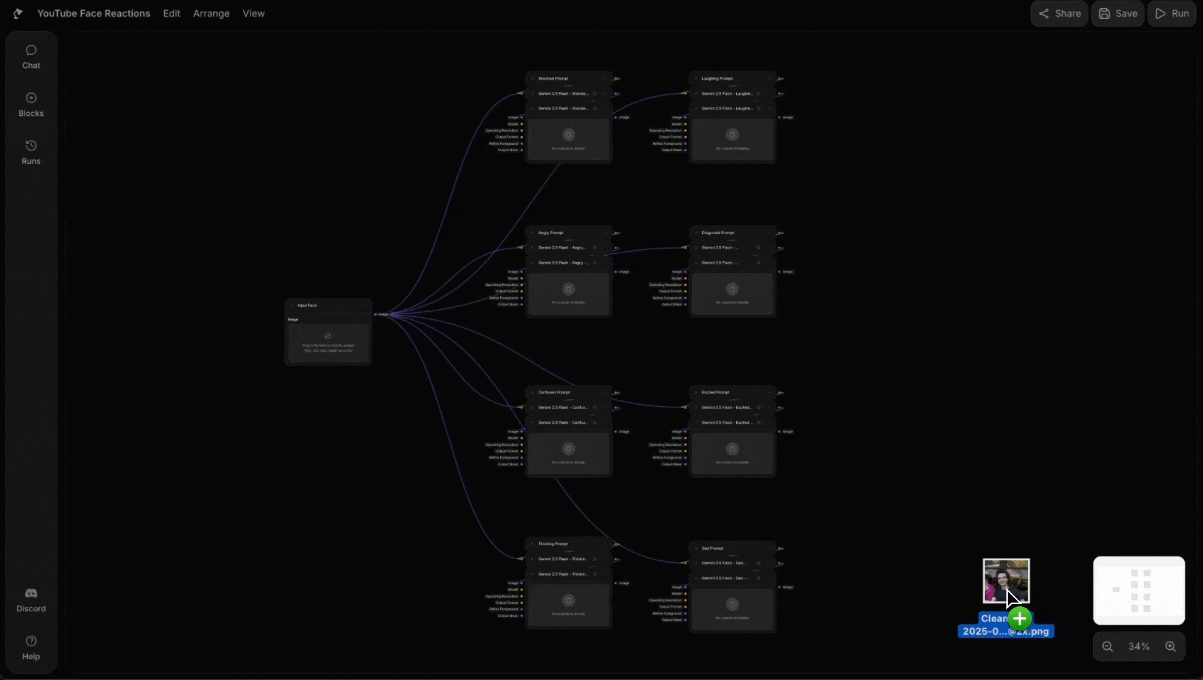Open the Chat panel in sidebar
Viewport: 1203px width, 680px height.
(x=31, y=57)
